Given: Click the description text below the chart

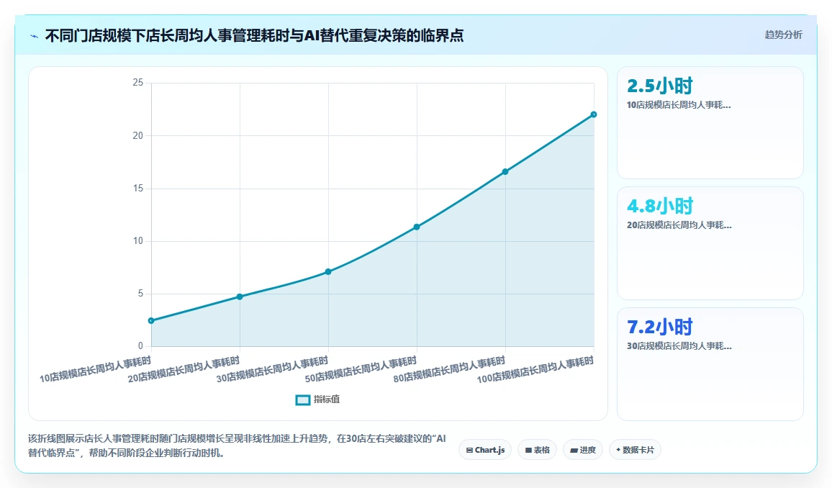Looking at the screenshot, I should pyautogui.click(x=238, y=446).
